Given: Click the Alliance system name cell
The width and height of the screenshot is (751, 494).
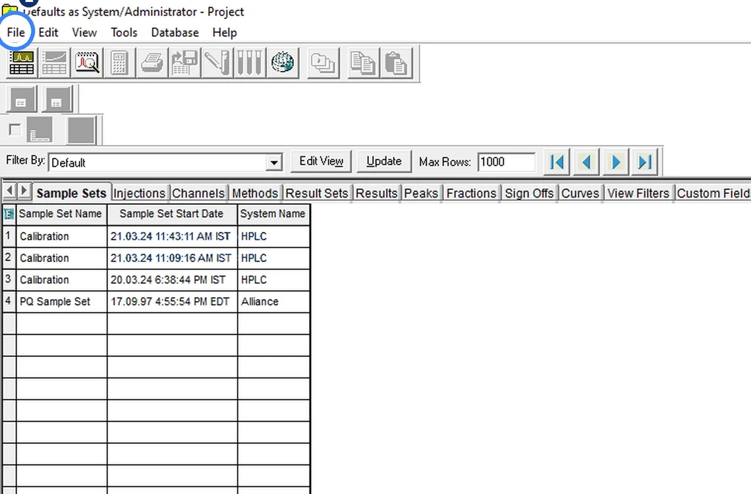Looking at the screenshot, I should pos(273,302).
